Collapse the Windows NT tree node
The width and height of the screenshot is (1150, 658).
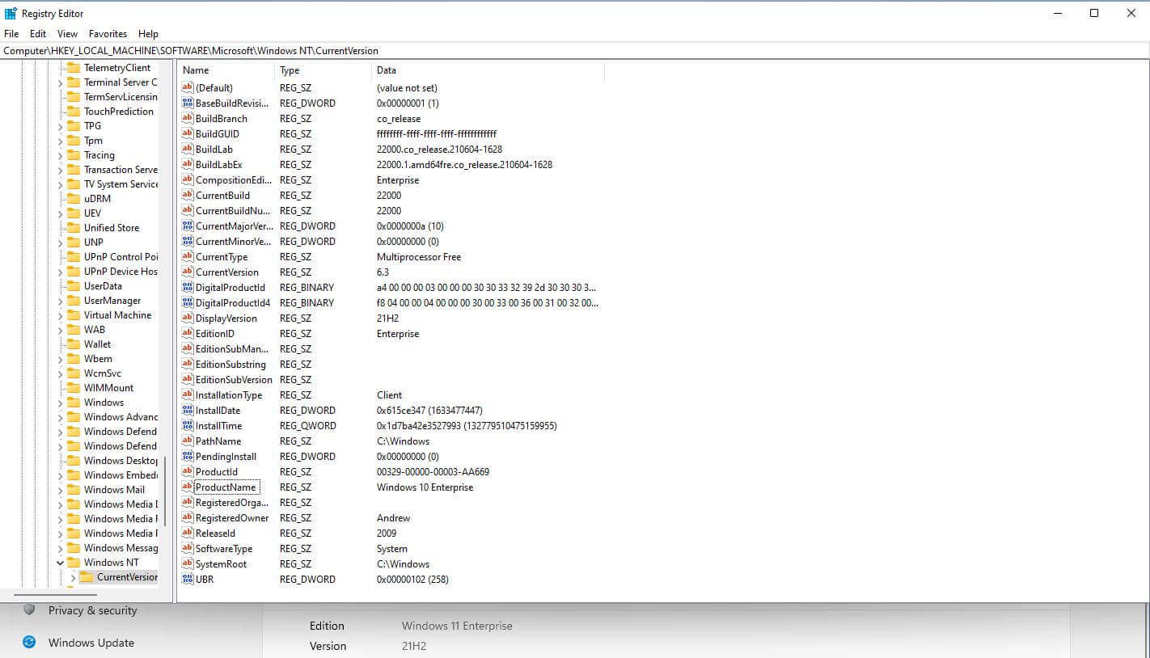(60, 562)
